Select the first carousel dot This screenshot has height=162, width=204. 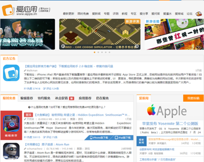click(x=95, y=52)
